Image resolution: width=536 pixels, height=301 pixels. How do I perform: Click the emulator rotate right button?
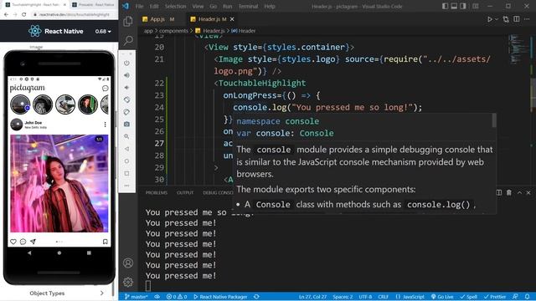126,112
